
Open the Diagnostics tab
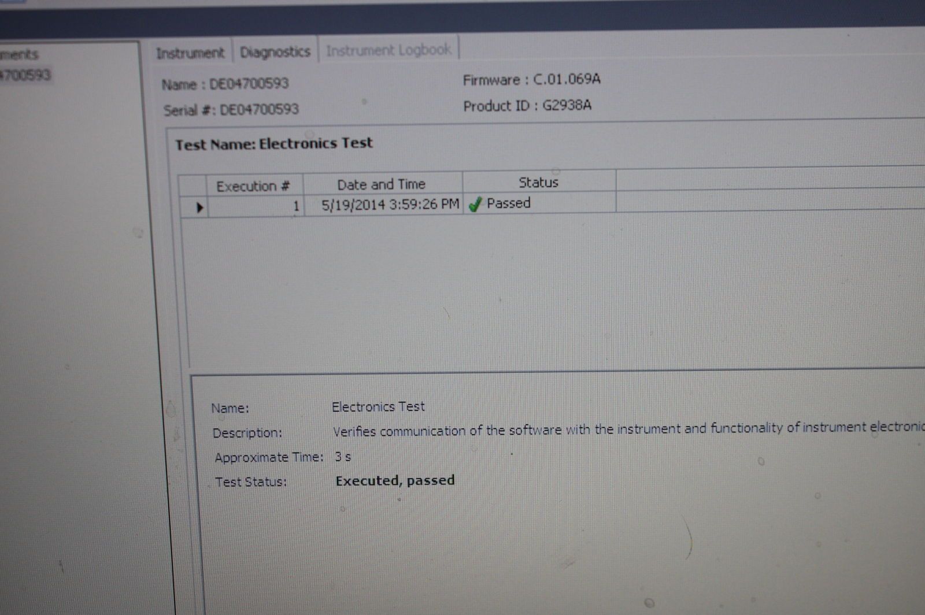coord(275,52)
